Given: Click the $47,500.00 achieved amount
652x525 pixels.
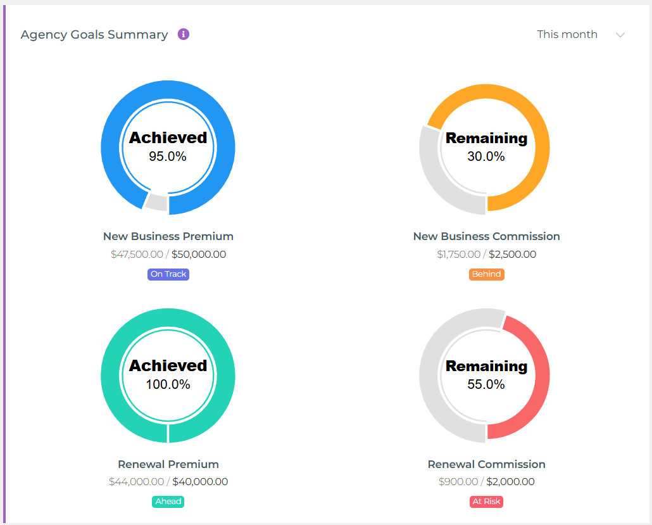Looking at the screenshot, I should click(x=137, y=254).
